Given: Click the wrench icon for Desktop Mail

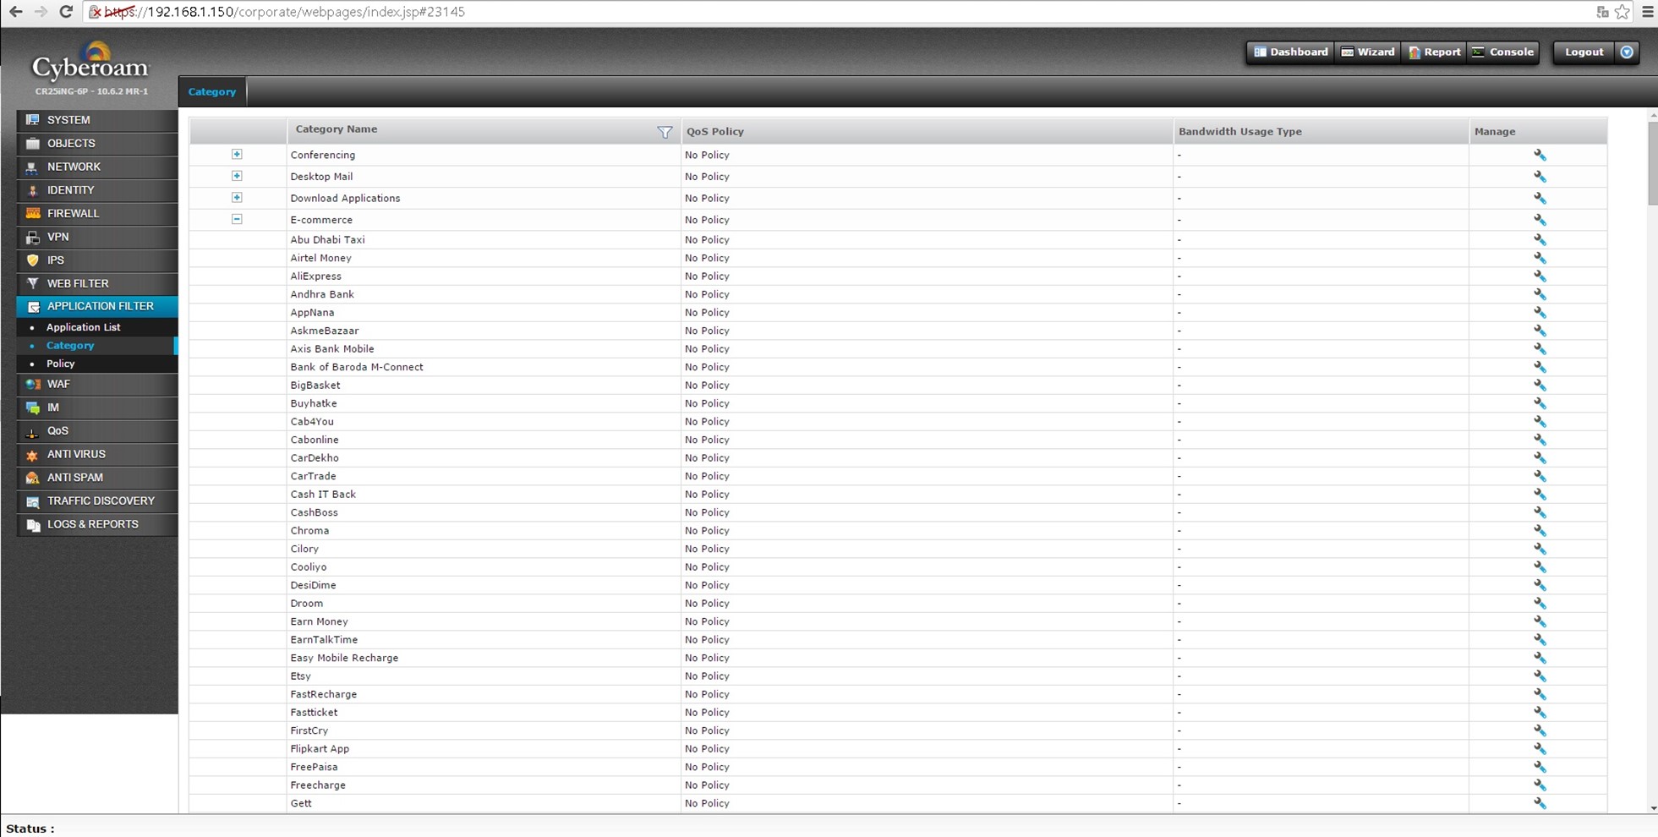Looking at the screenshot, I should (x=1540, y=177).
